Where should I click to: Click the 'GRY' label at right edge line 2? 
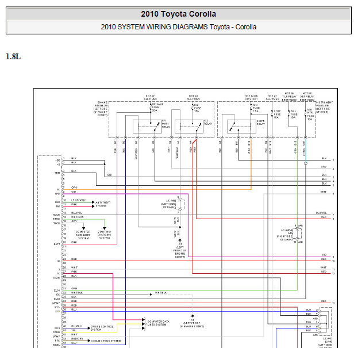tap(324, 167)
